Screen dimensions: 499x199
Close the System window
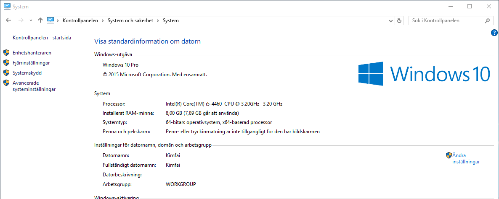[489, 6]
